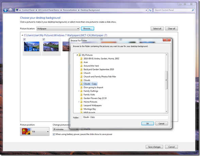Select the Acer folder icon

tap(81, 62)
